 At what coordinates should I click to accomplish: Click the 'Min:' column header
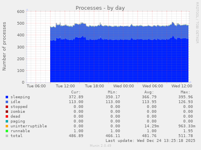tap(112, 92)
